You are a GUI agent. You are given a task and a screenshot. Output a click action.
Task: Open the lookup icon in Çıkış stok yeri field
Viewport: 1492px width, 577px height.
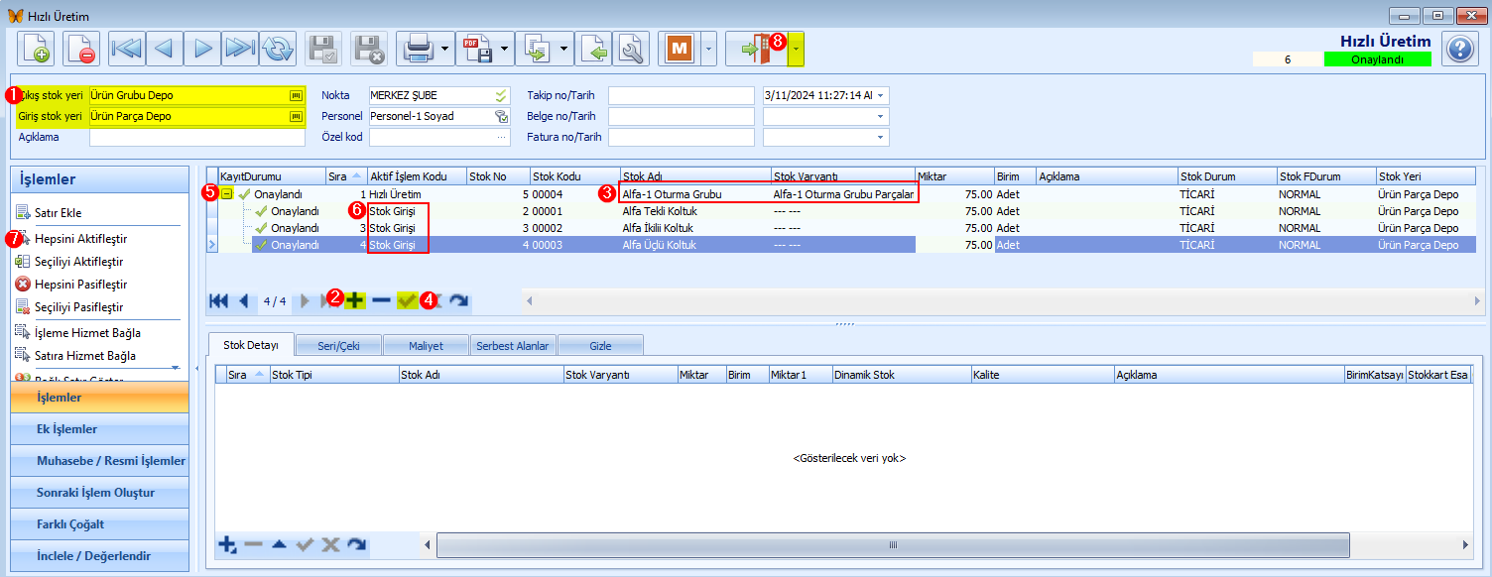coord(295,95)
